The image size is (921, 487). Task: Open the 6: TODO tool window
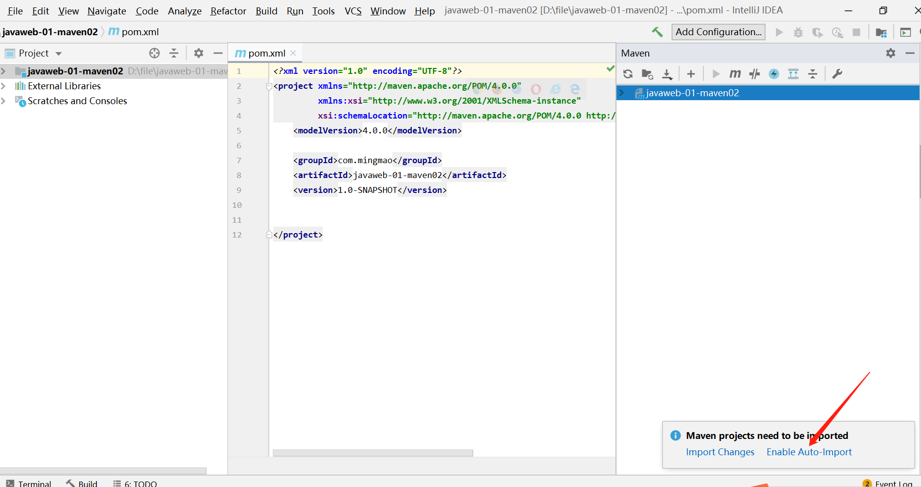135,483
